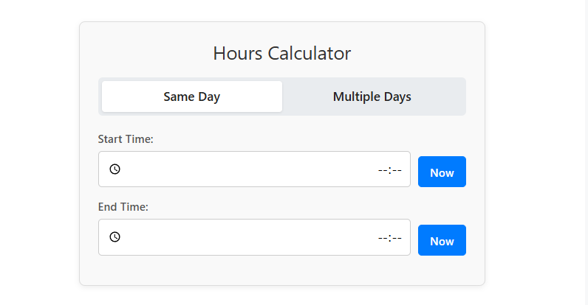Image resolution: width=588 pixels, height=305 pixels.
Task: Focus the Start Time input field
Action: point(251,169)
